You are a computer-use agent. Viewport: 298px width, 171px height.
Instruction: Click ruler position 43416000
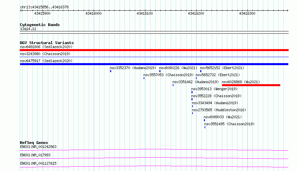pos(93,13)
